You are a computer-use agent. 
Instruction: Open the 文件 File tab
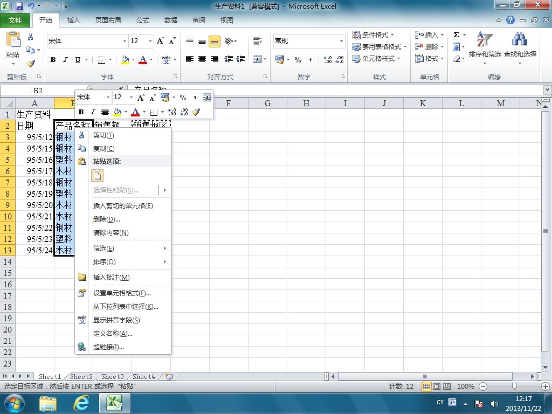pos(15,20)
